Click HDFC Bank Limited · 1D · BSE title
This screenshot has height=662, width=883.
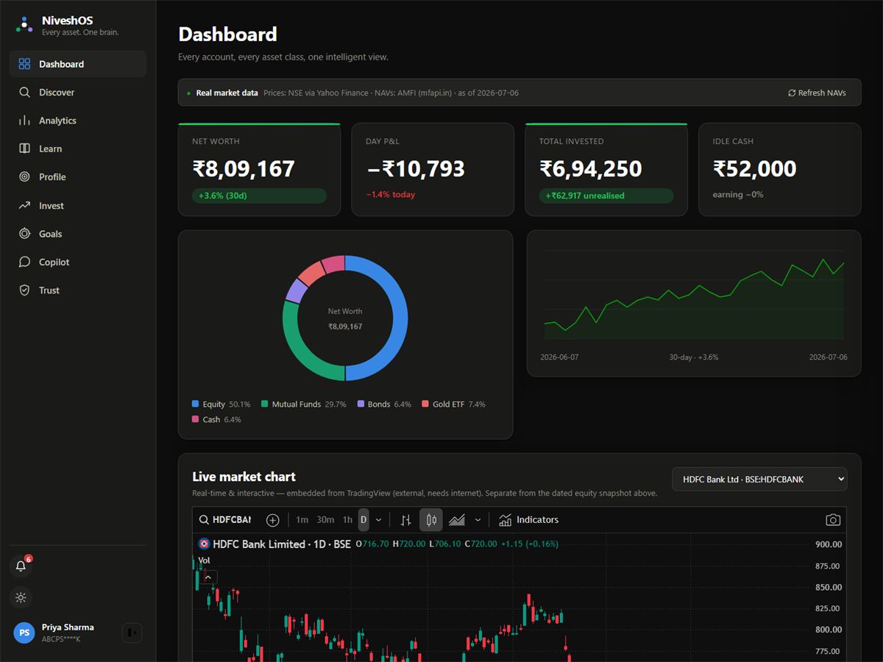pyautogui.click(x=282, y=544)
